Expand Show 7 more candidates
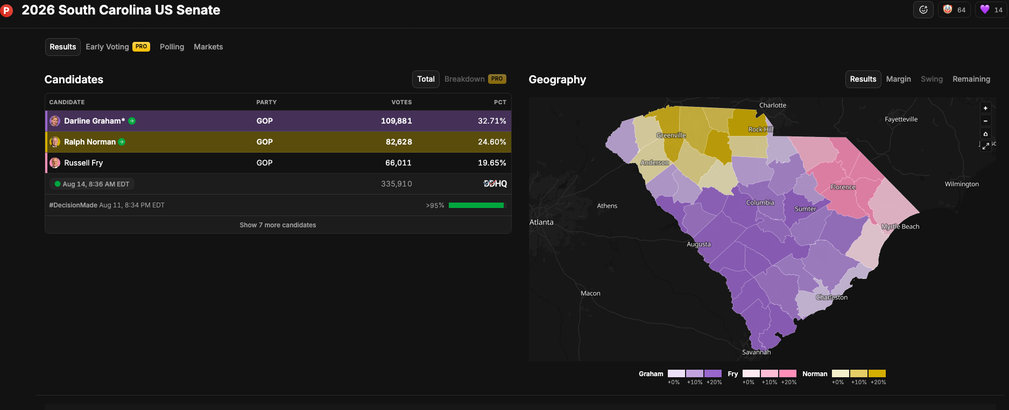This screenshot has height=410, width=1009. click(x=278, y=225)
